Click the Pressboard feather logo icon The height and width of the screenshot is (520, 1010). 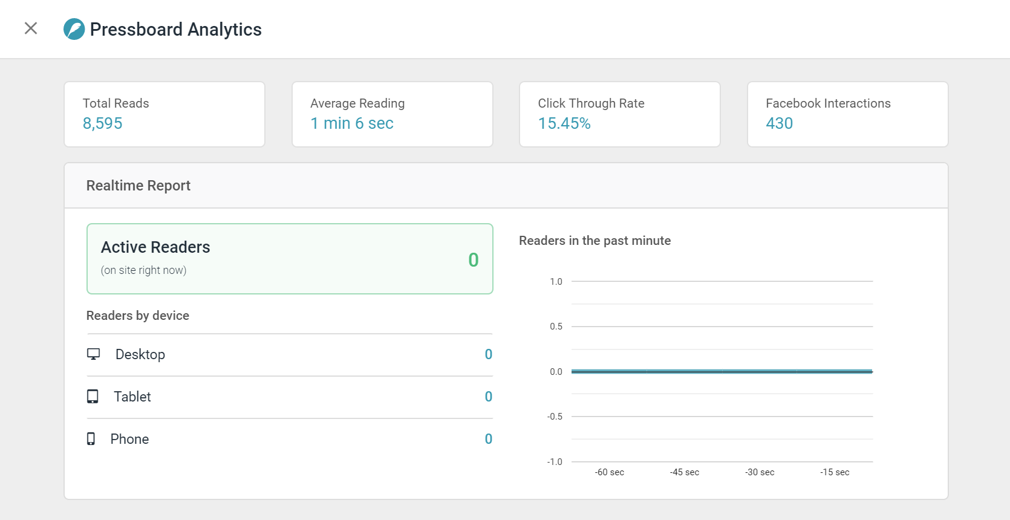(x=74, y=29)
